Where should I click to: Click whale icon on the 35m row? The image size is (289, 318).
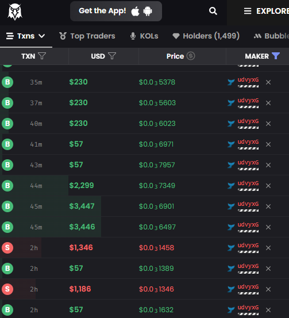231,82
